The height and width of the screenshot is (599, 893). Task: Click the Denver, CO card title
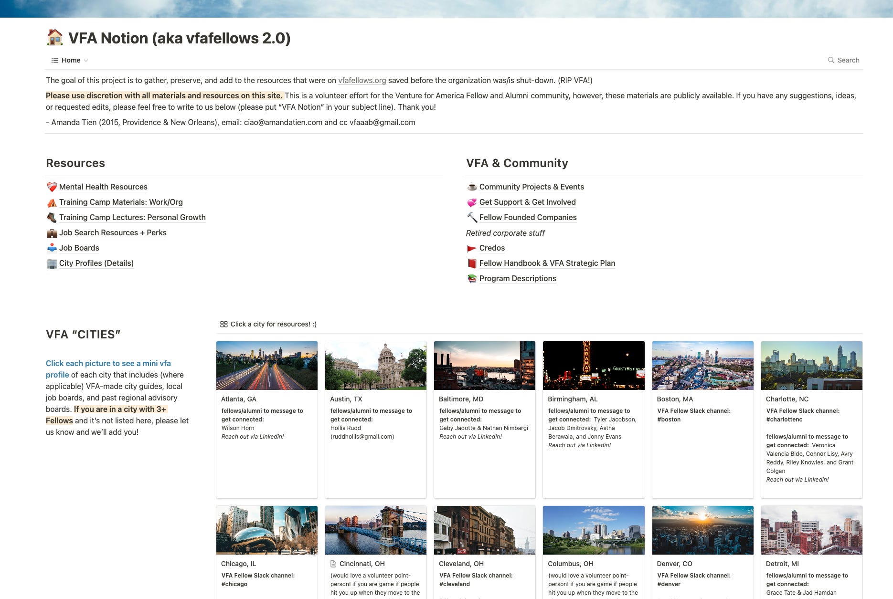pos(674,564)
